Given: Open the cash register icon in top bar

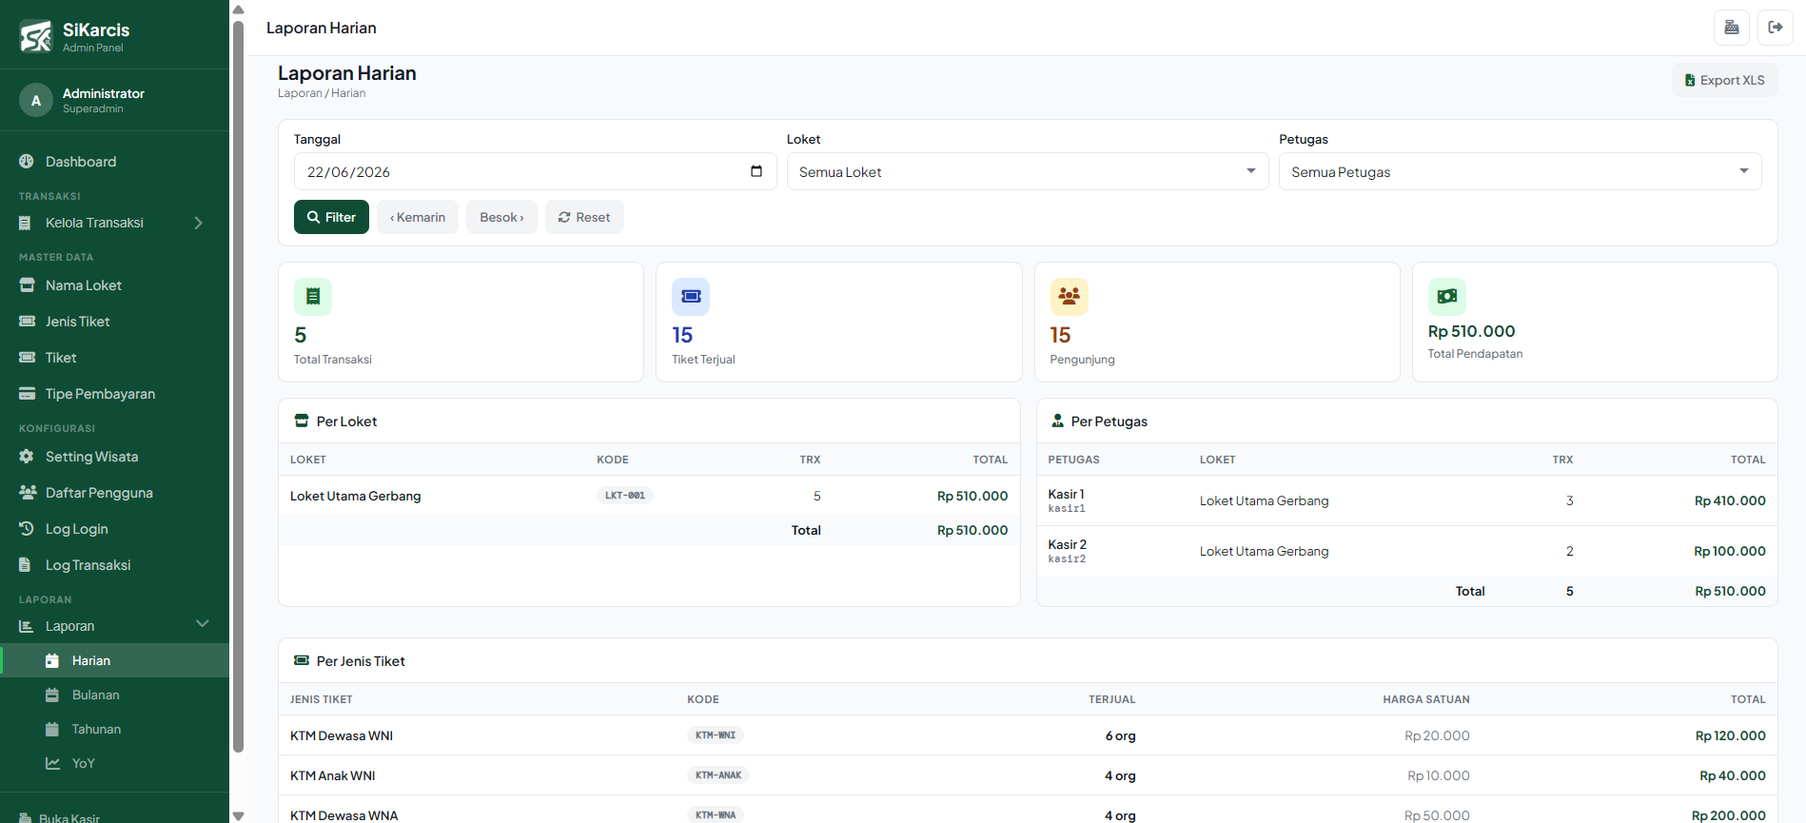Looking at the screenshot, I should pos(1732,28).
